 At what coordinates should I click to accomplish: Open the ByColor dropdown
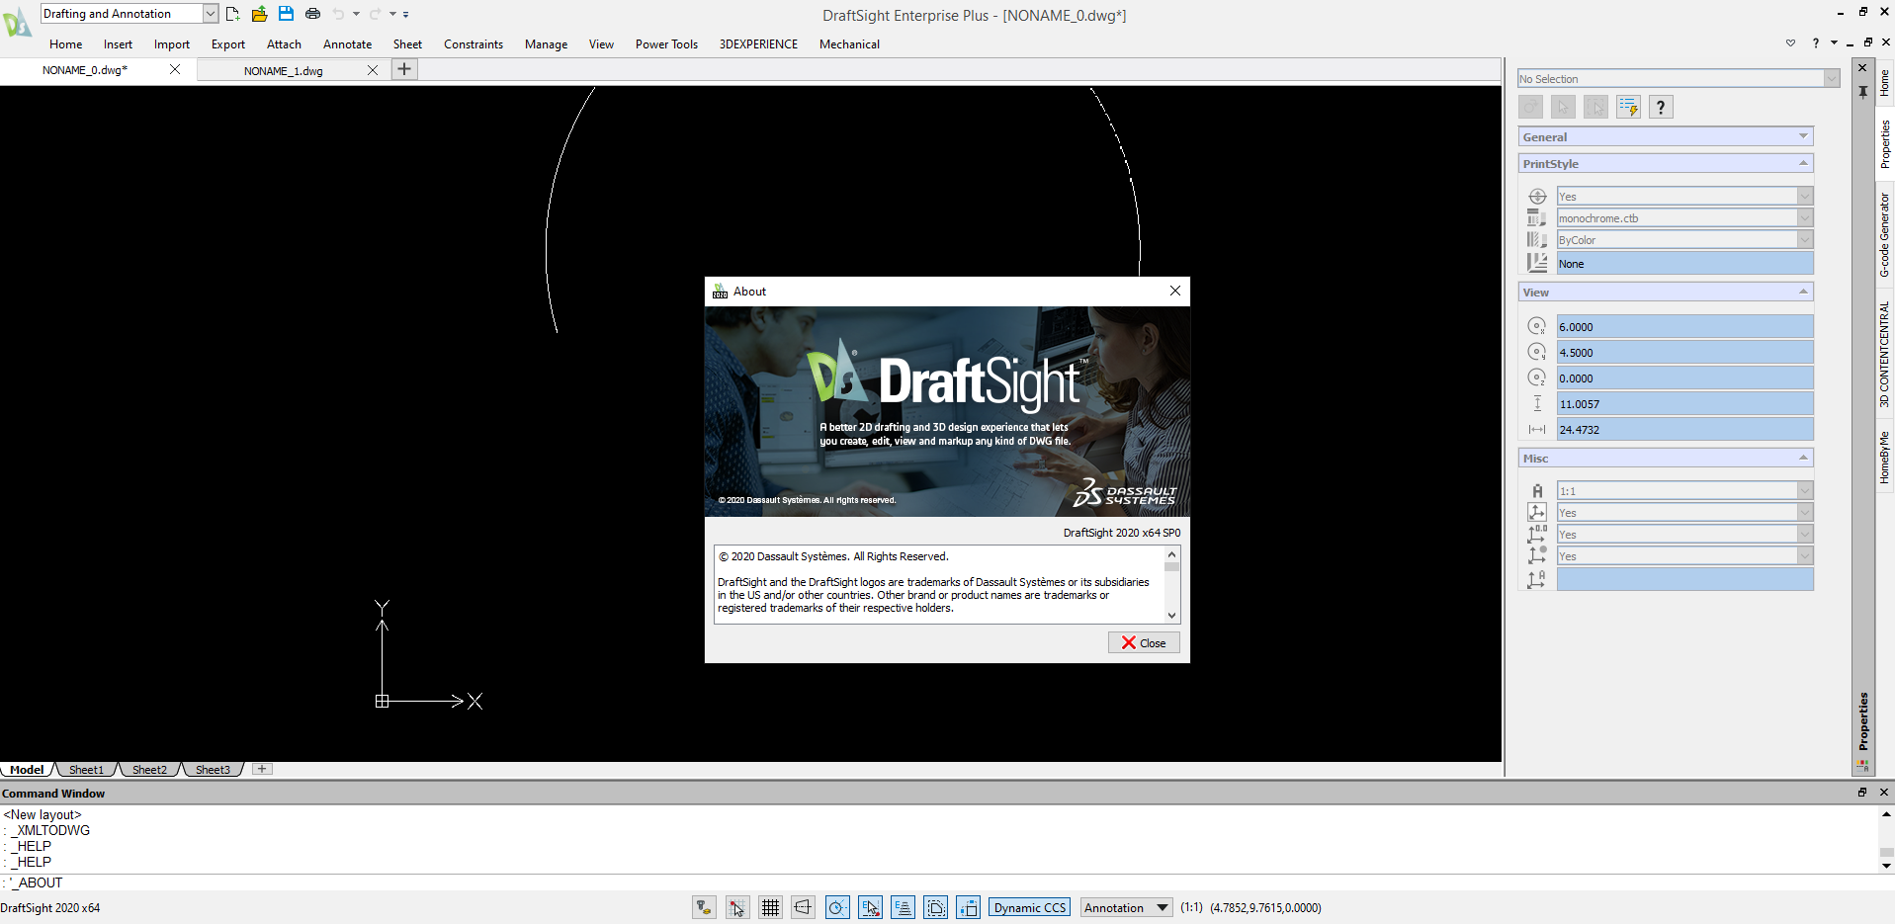(x=1805, y=239)
